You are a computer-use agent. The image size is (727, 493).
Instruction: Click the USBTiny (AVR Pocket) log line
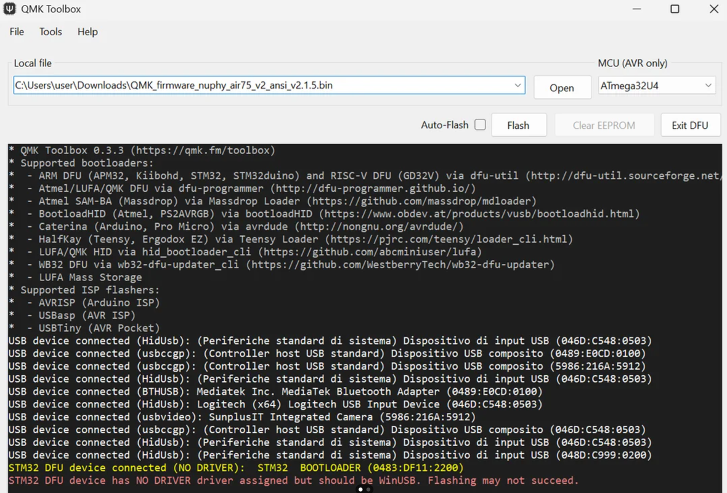[x=84, y=328]
